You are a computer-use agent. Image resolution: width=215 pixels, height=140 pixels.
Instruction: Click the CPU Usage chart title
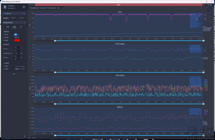pyautogui.click(x=120, y=44)
